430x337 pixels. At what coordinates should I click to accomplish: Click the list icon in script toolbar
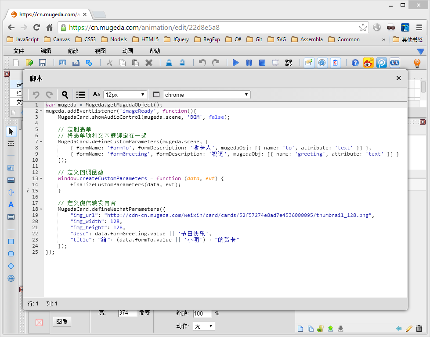(80, 95)
